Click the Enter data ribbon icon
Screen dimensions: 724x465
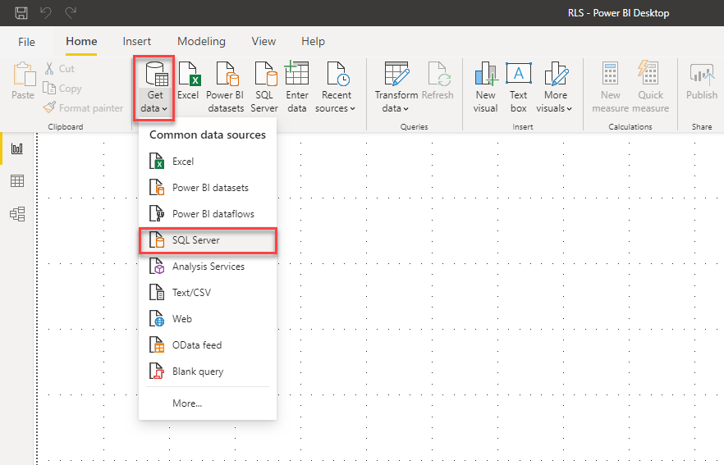(x=297, y=84)
